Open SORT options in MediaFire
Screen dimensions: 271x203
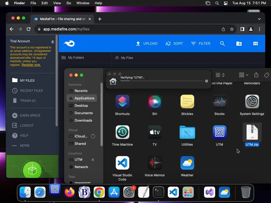click(x=174, y=44)
